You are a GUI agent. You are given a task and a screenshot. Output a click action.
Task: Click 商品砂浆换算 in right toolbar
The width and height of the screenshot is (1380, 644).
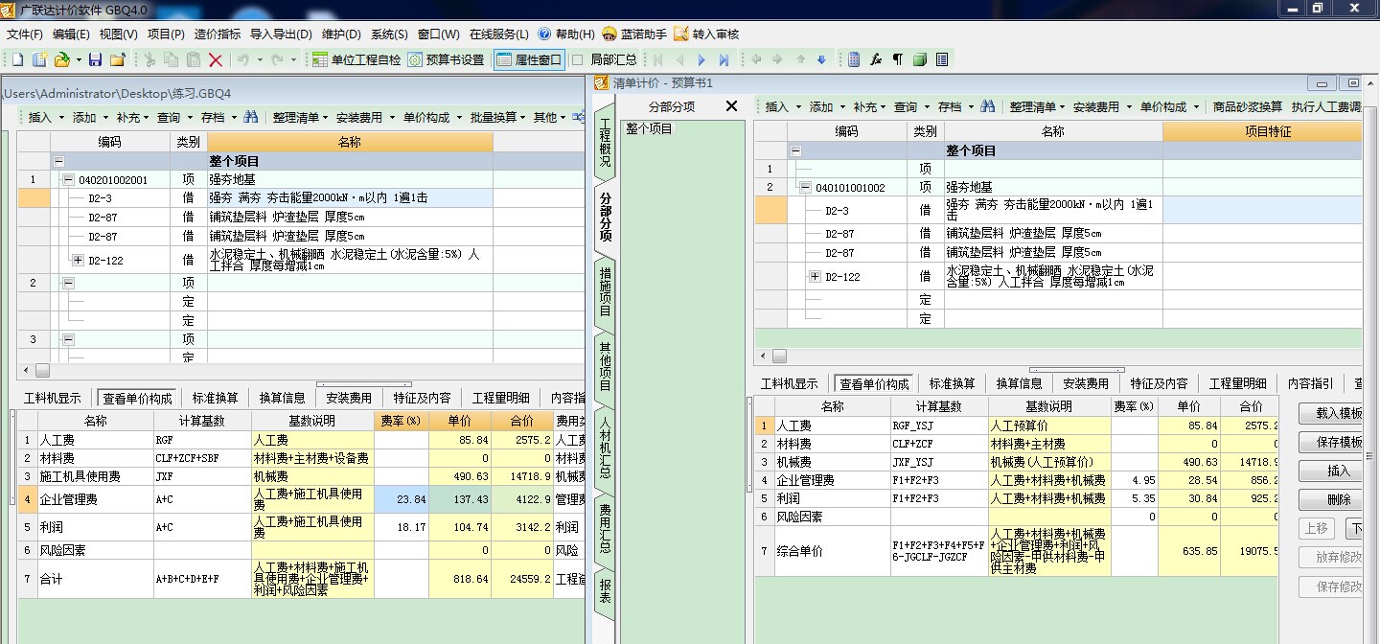1247,106
